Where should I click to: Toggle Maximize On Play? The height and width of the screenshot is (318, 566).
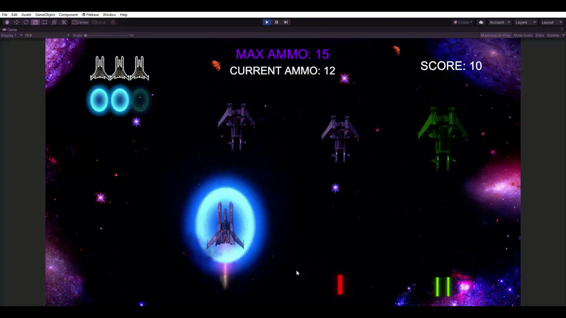pyautogui.click(x=495, y=35)
